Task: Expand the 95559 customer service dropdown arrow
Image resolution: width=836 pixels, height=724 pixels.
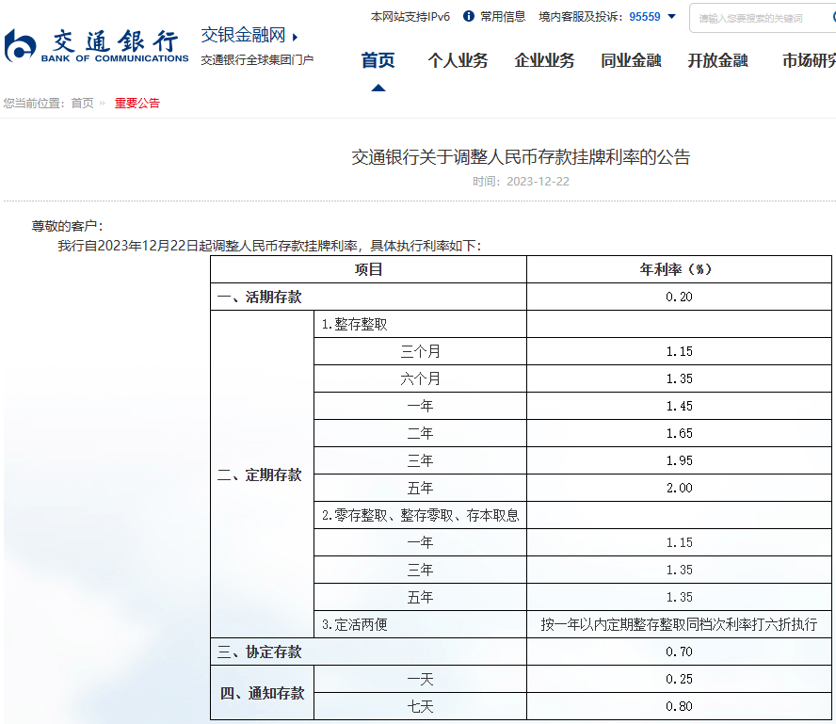Action: tap(672, 17)
